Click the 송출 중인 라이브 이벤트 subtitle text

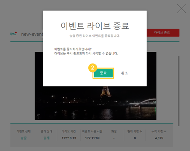point(95,36)
